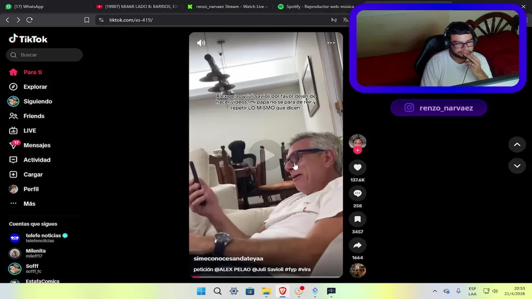This screenshot has width=532, height=299.
Task: Open the Settings gear in the taskbar
Action: [x=234, y=291]
